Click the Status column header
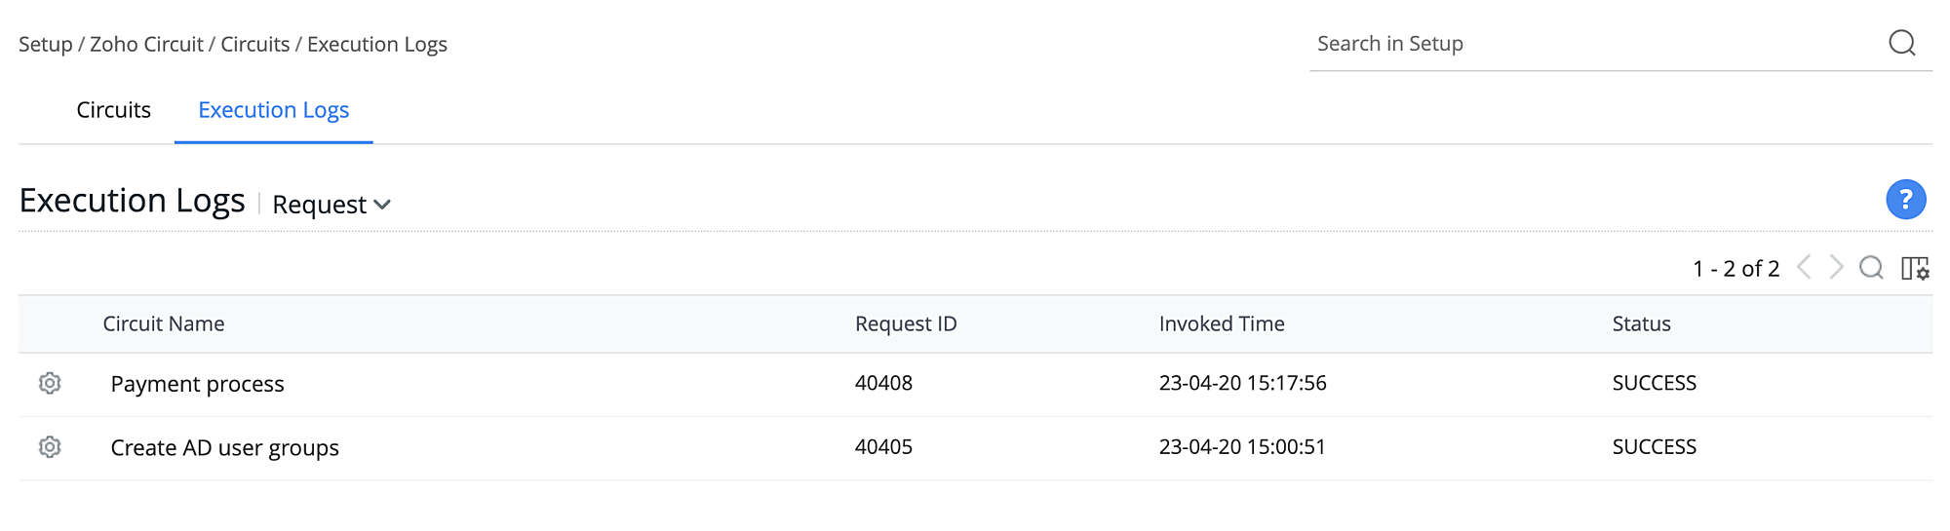This screenshot has width=1950, height=531. 1641,324
